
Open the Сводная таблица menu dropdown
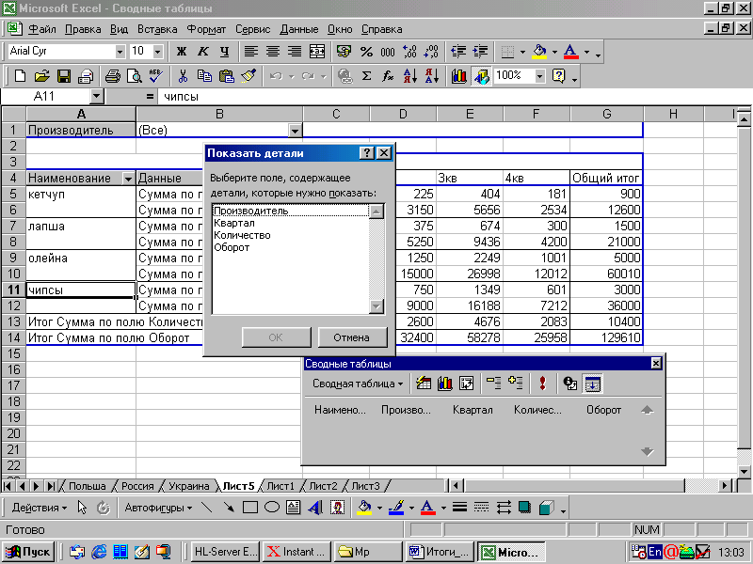(x=358, y=384)
